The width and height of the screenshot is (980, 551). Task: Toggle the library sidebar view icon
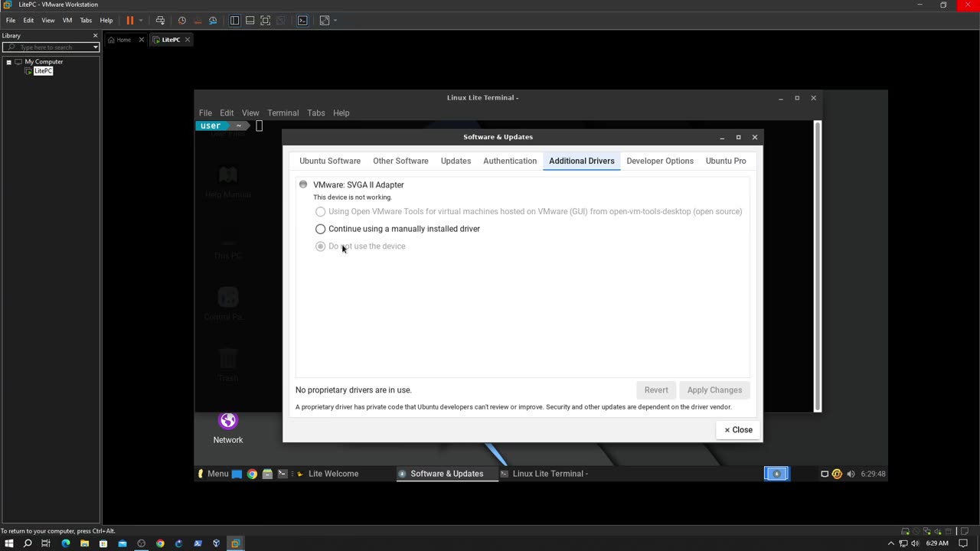[x=234, y=21]
